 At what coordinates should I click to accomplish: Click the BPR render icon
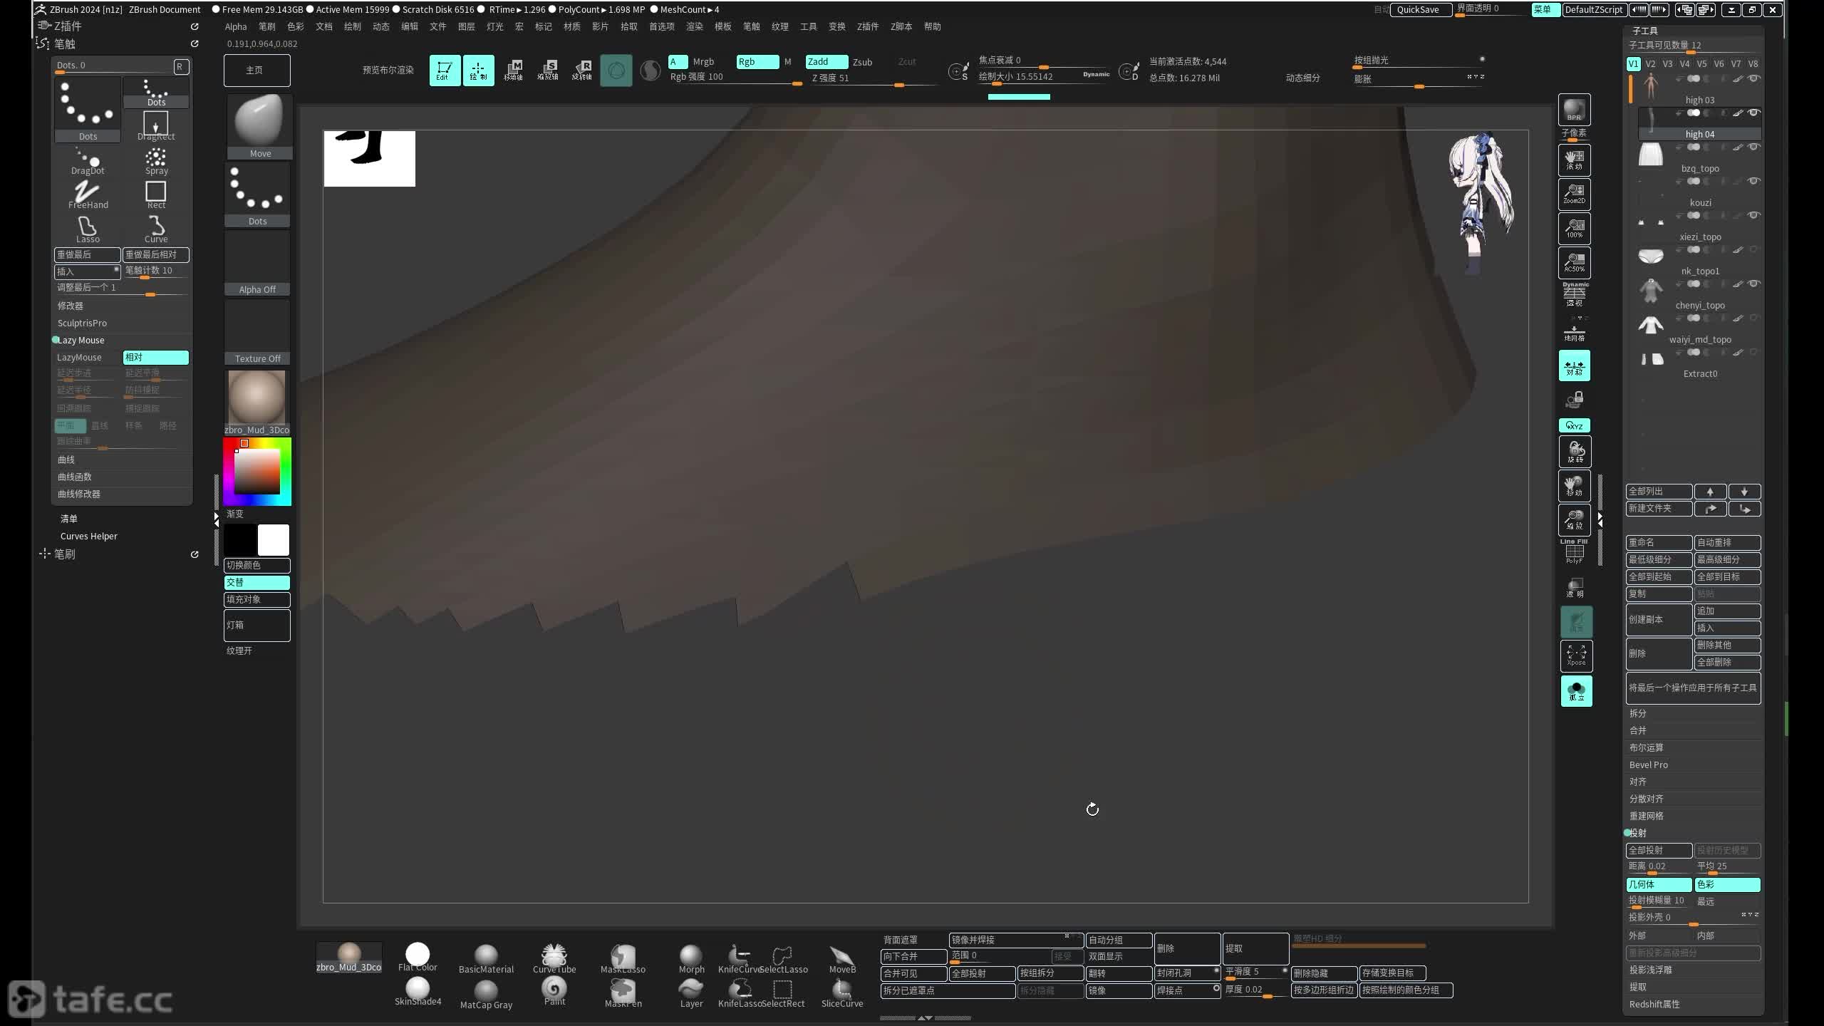coord(1574,110)
